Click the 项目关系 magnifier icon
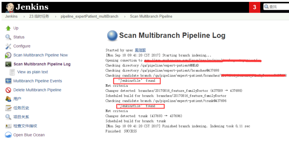 pyautogui.click(x=8, y=117)
